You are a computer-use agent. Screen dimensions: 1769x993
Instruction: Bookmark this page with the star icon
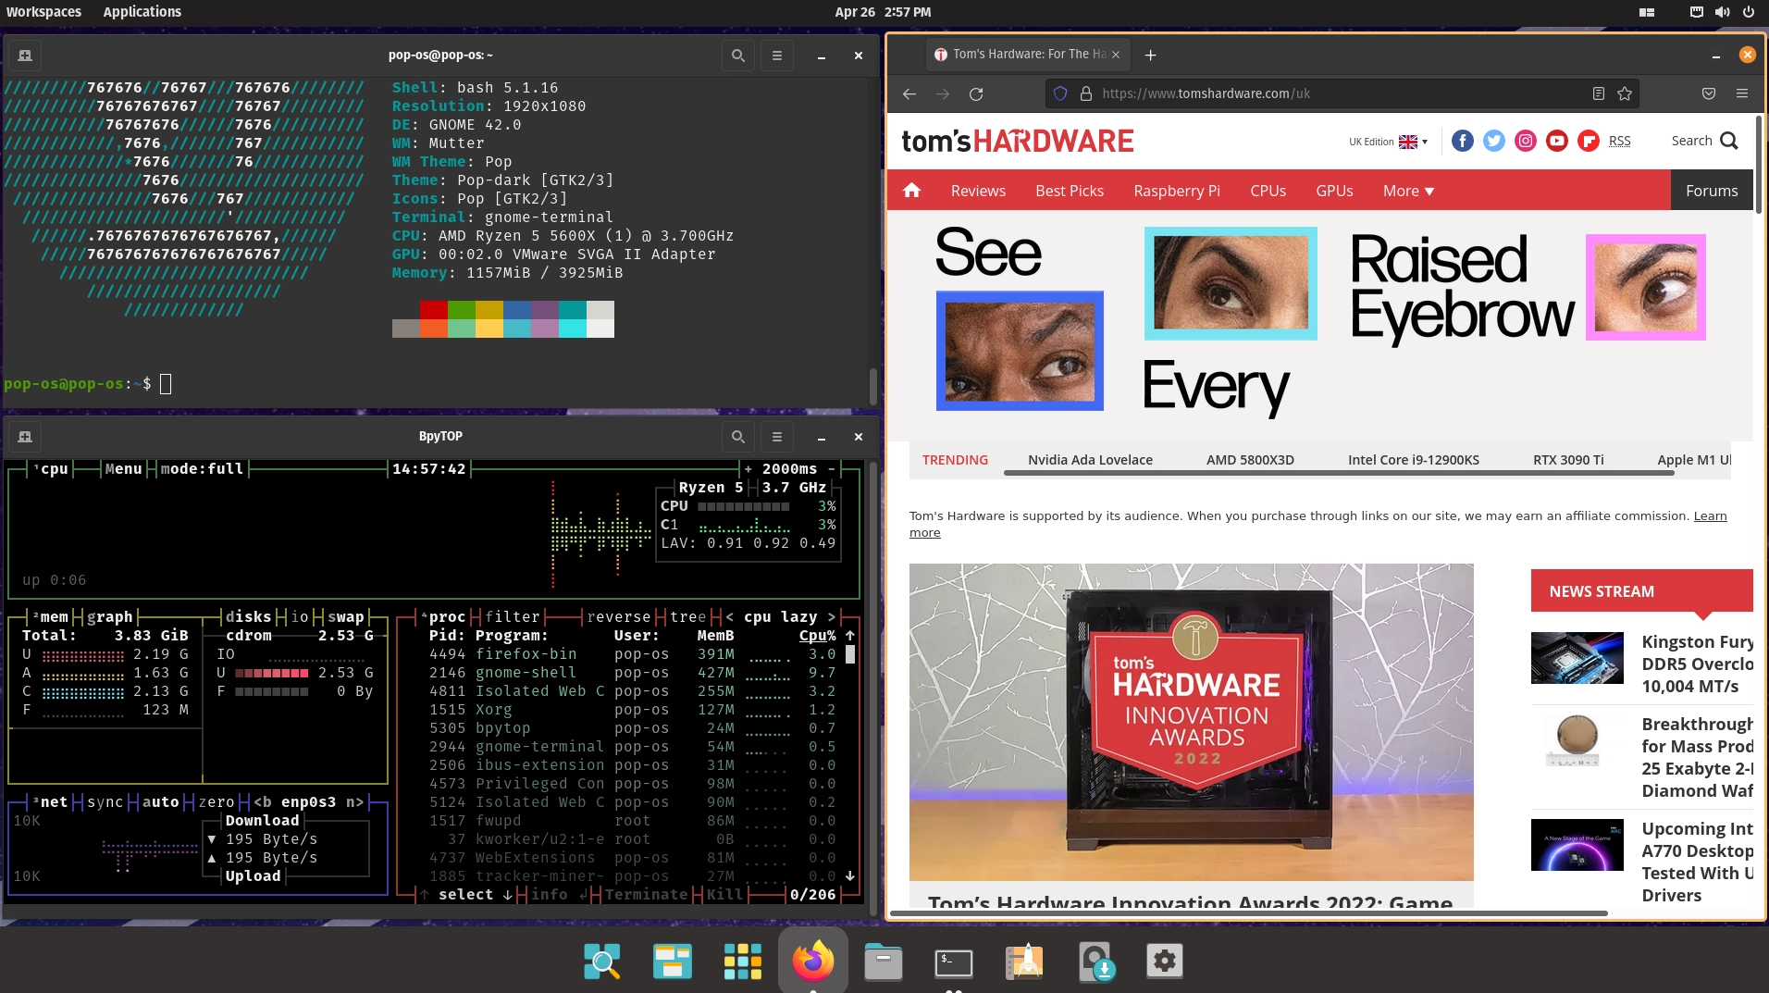point(1625,93)
